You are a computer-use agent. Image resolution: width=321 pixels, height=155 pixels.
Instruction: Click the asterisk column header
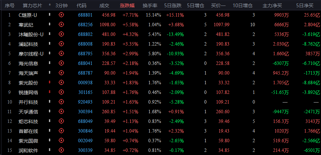tap(50, 6)
